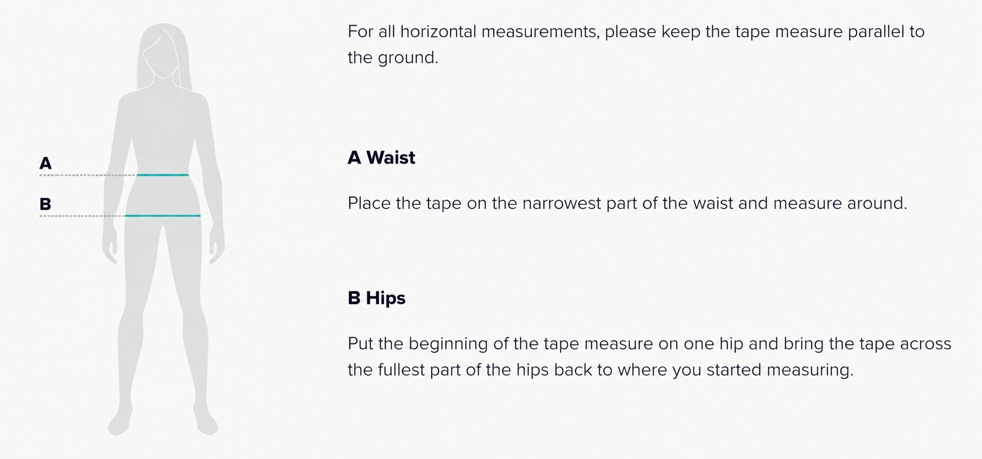
Task: Click the A label beside the figure
Action: [x=46, y=163]
